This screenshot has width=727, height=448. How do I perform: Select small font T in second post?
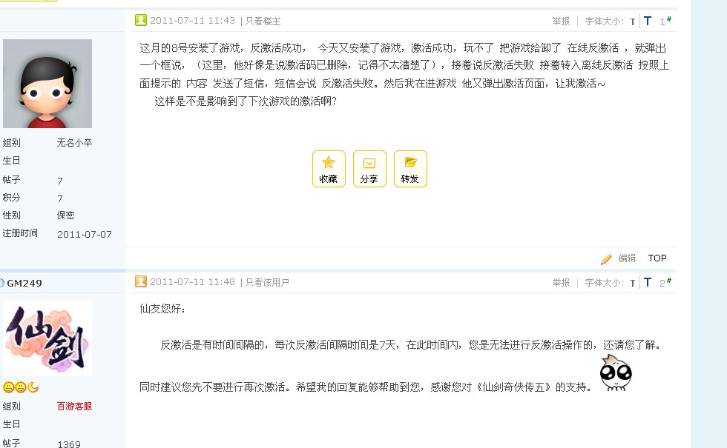point(632,283)
